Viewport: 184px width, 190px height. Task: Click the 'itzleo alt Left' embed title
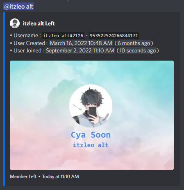pos(39,23)
